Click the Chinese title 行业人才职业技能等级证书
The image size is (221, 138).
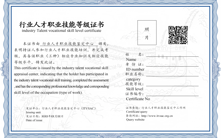[x=61, y=25]
